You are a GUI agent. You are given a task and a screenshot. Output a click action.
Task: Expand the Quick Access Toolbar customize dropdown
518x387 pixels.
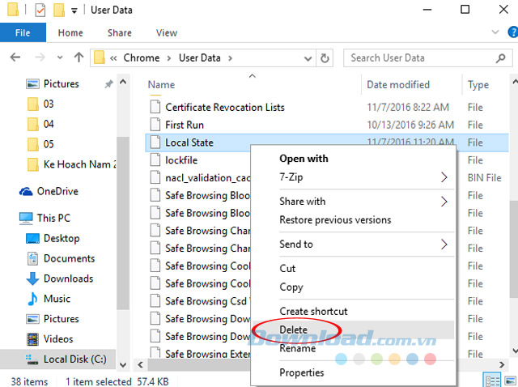pos(74,11)
